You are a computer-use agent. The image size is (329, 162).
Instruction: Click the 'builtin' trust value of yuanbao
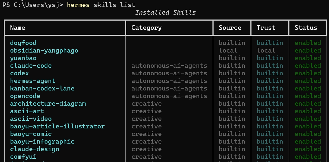pos(270,58)
